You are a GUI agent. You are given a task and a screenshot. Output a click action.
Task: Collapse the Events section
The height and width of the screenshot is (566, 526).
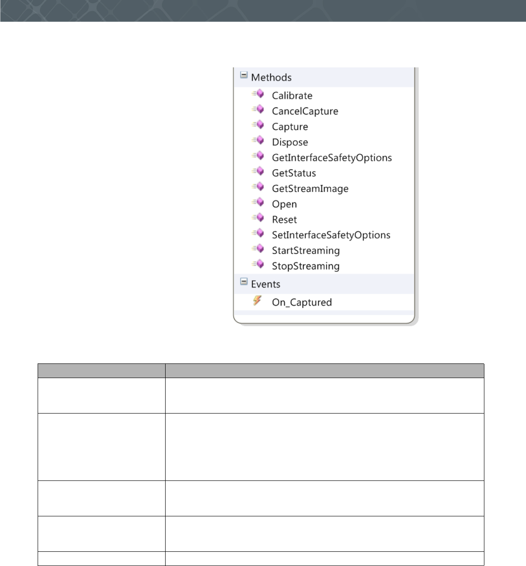pyautogui.click(x=244, y=281)
